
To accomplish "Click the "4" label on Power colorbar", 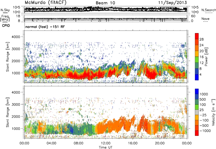I will [200, 75].
